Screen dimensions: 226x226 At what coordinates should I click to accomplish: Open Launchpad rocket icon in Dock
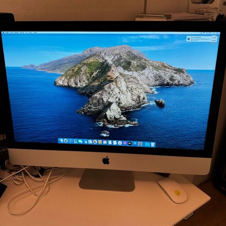click(x=66, y=141)
